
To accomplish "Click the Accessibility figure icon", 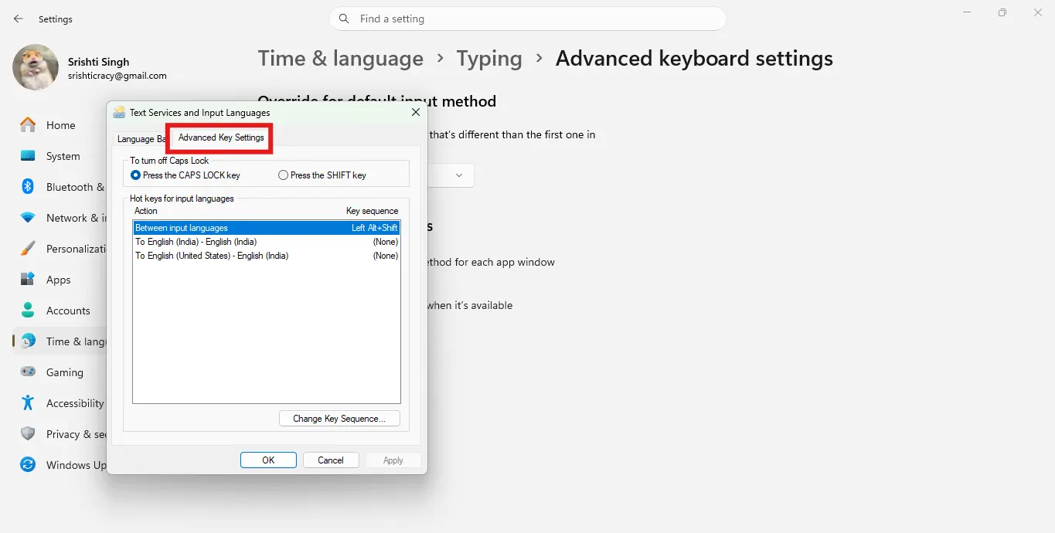I will pos(28,403).
